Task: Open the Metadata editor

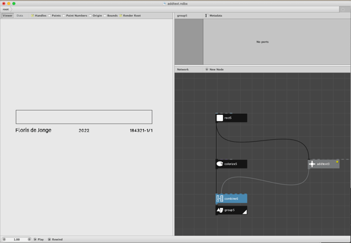Action: (x=214, y=15)
